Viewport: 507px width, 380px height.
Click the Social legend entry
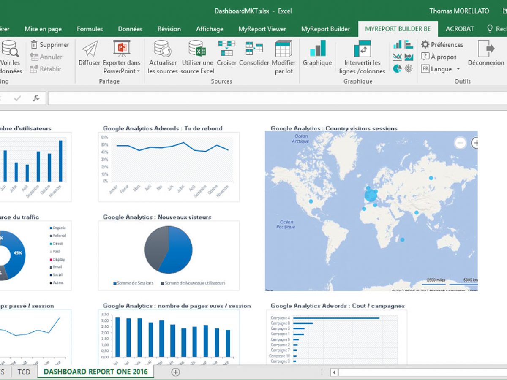point(56,274)
